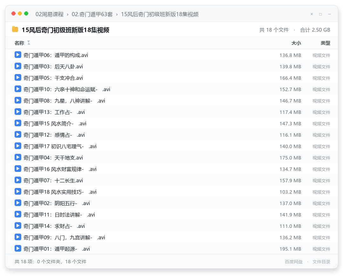Click video icon for 奇门遁甲06：遁甲的构成.avi
Viewport: 343px width, 276px height.
[x=18, y=55]
